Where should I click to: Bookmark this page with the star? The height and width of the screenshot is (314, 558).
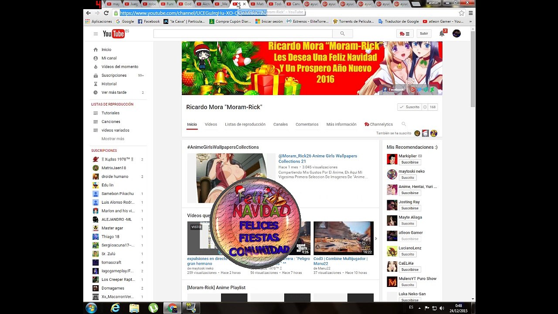(462, 13)
